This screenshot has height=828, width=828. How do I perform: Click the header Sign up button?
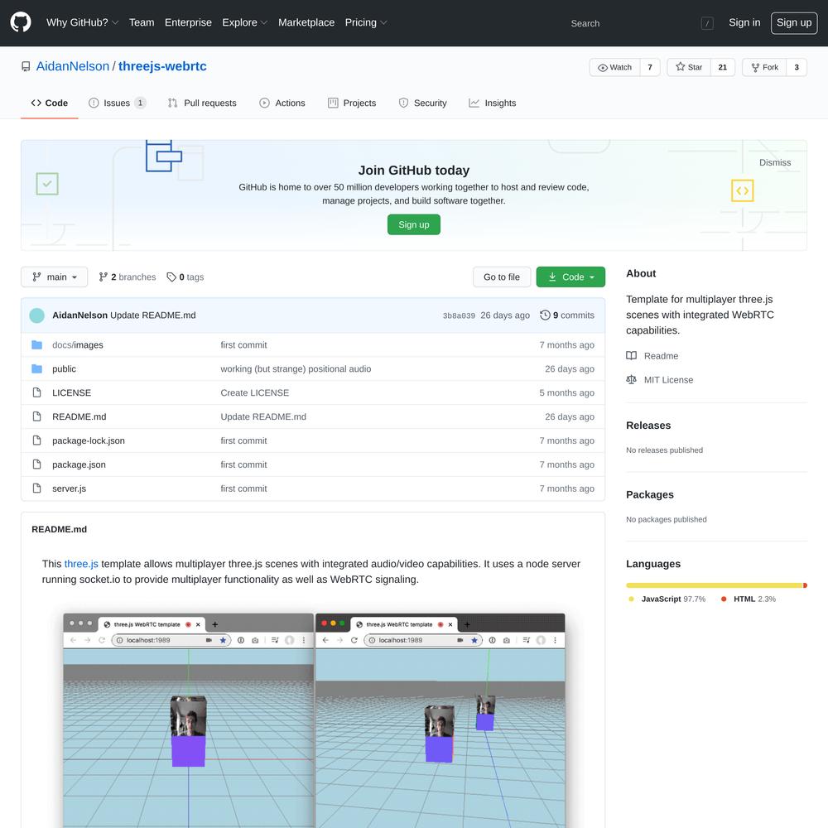(x=794, y=22)
